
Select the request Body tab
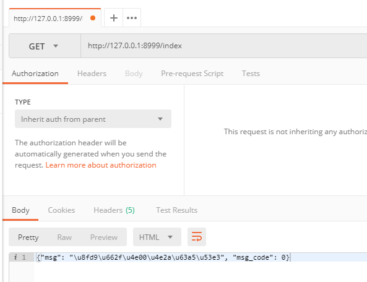(x=134, y=74)
